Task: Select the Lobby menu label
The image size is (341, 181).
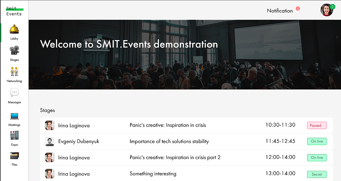Action: (x=14, y=39)
